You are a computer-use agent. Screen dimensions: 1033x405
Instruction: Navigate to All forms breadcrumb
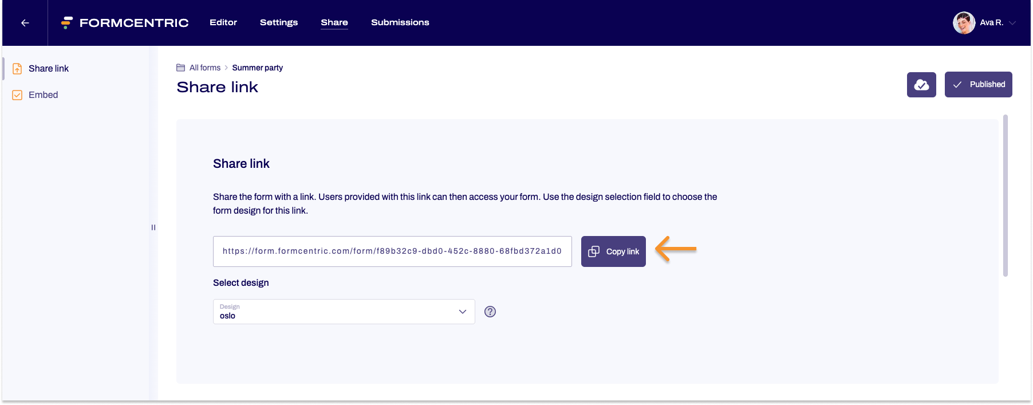click(x=204, y=68)
